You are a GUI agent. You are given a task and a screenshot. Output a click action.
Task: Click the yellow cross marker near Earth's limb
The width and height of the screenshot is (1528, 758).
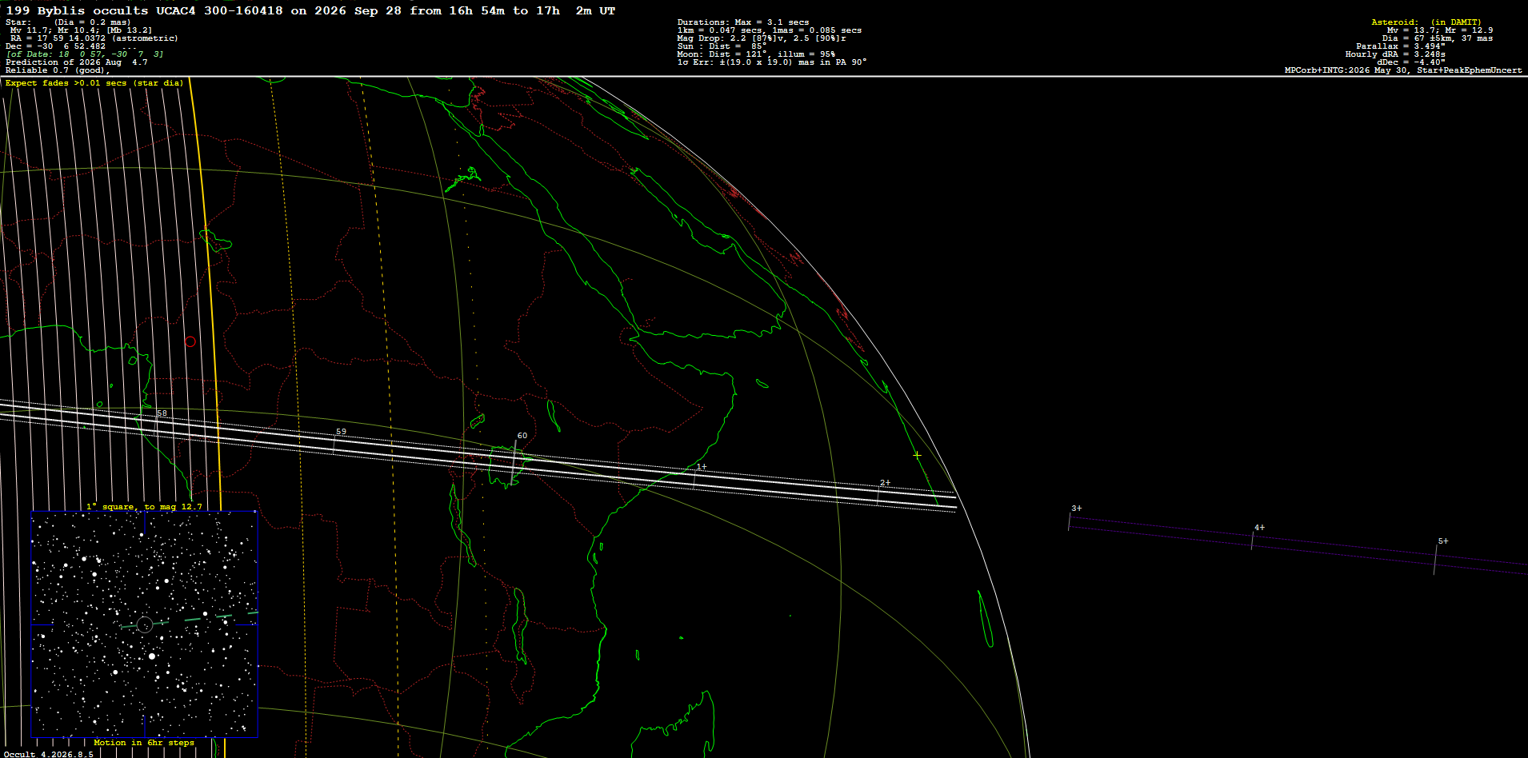pos(917,455)
